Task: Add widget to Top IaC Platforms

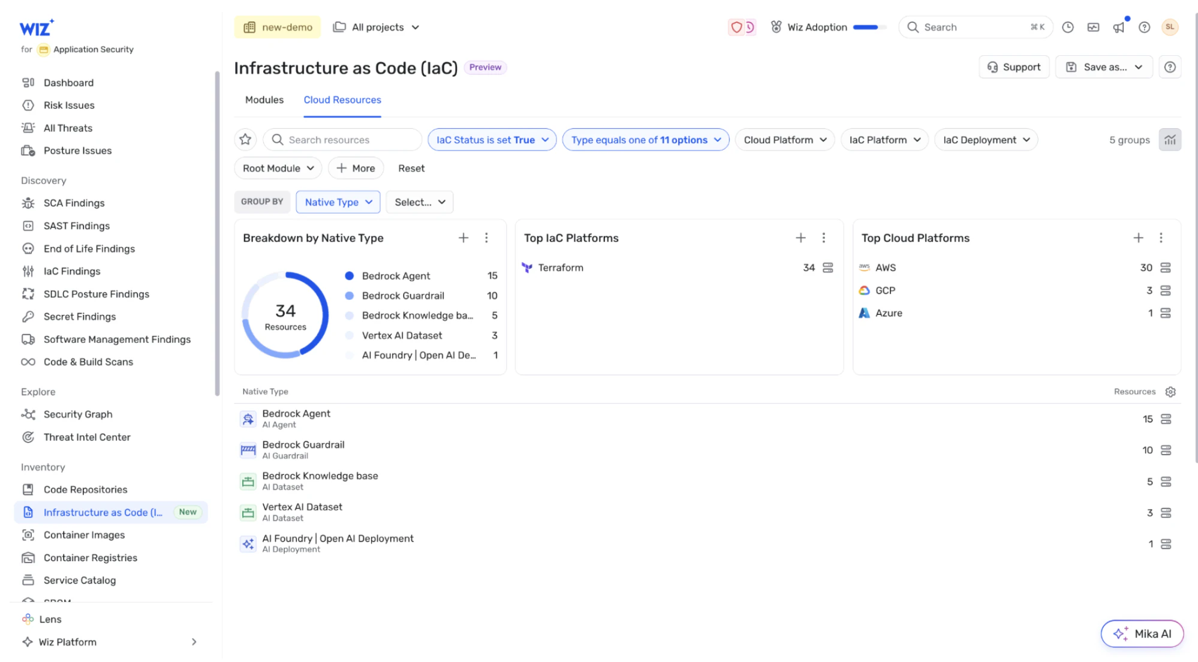Action: click(x=800, y=238)
